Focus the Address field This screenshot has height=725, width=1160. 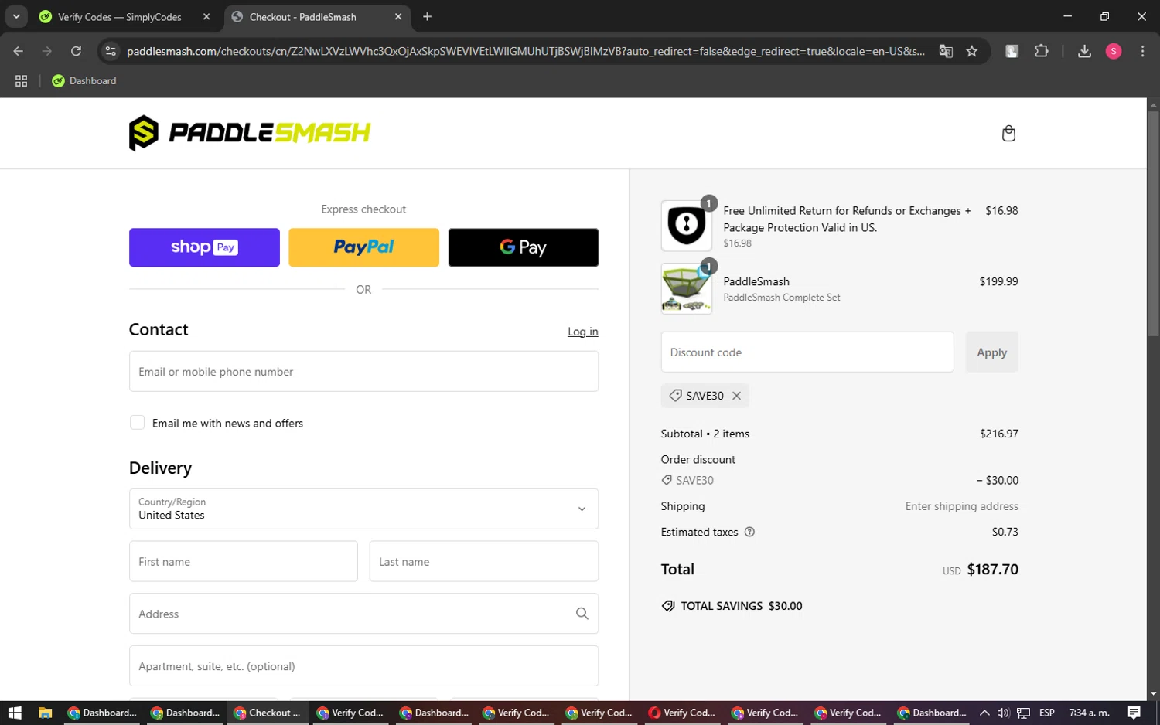coord(363,614)
